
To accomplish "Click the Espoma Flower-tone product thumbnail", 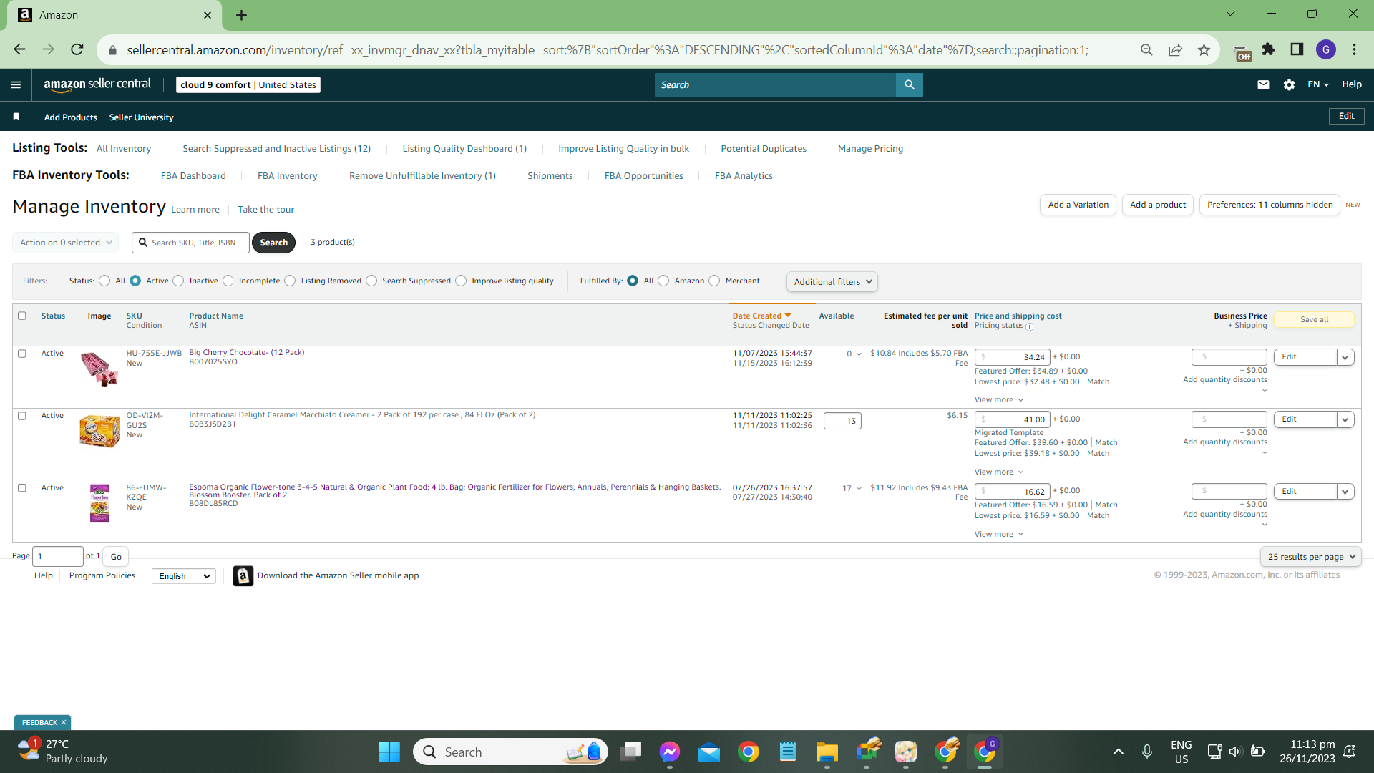I will [99, 502].
